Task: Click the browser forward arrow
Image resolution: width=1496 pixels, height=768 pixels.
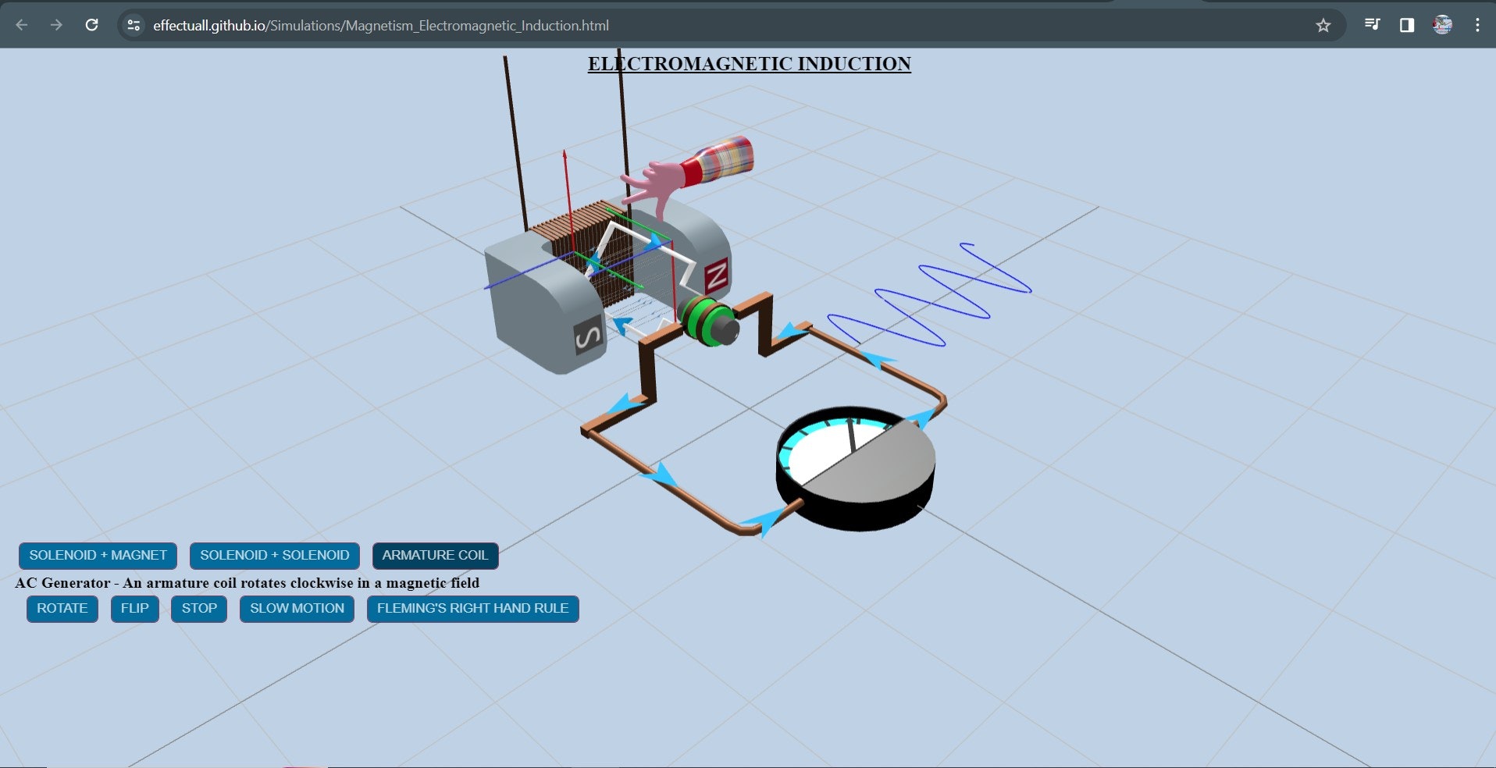Action: pyautogui.click(x=56, y=25)
